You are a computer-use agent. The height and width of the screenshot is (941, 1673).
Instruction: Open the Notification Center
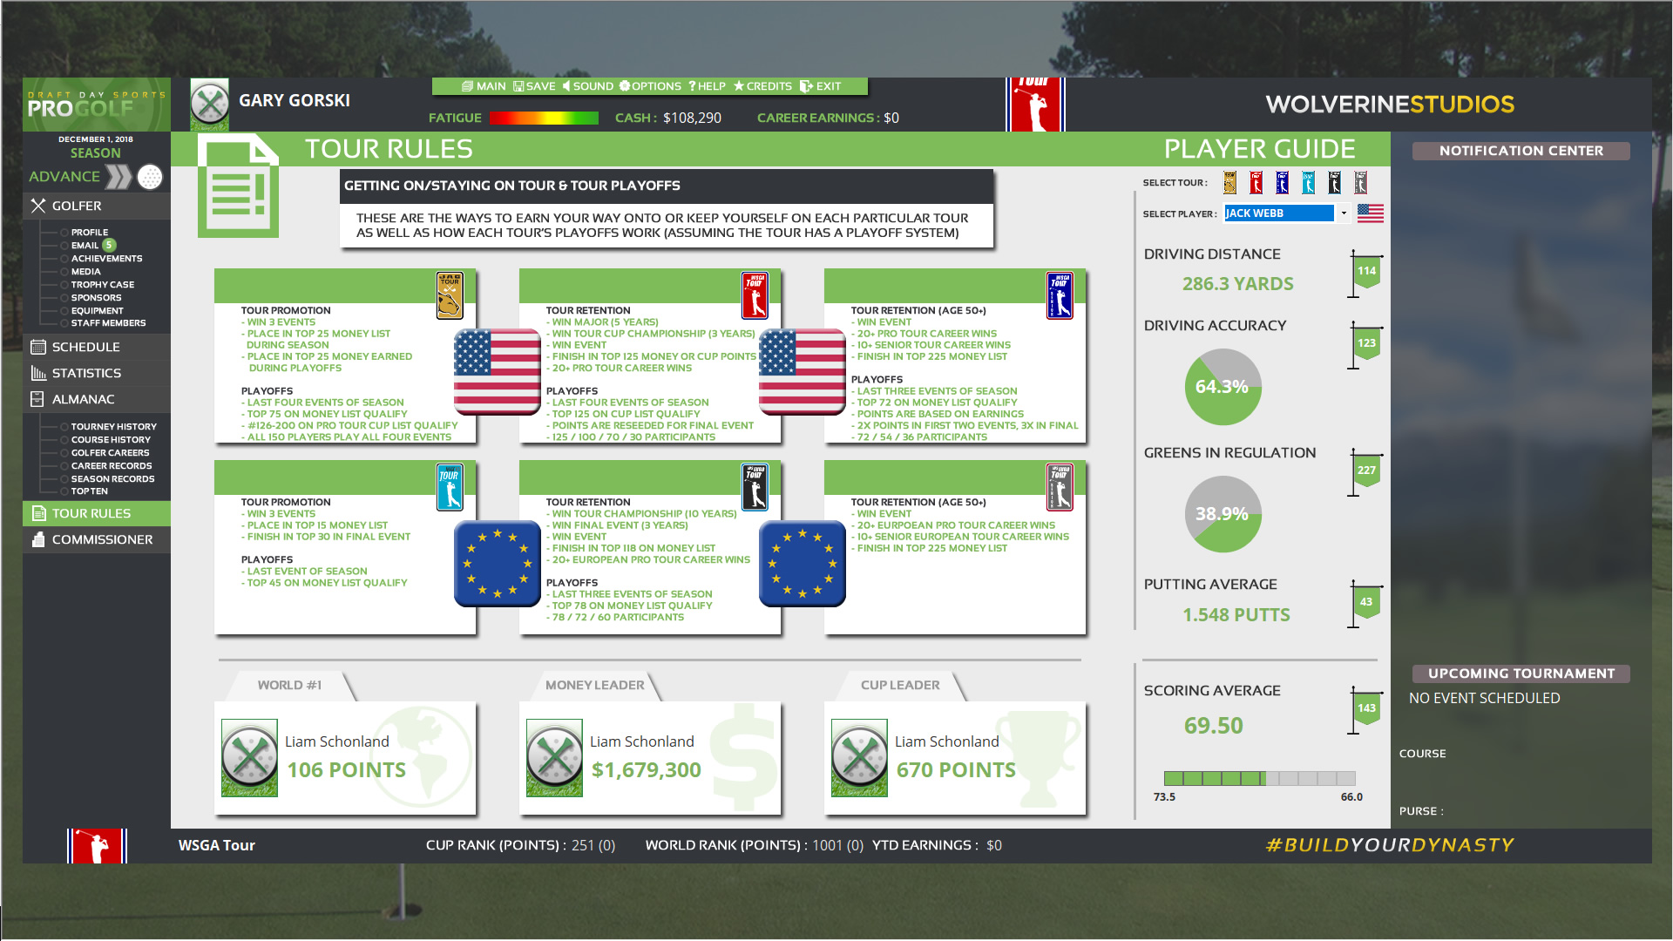click(1521, 150)
